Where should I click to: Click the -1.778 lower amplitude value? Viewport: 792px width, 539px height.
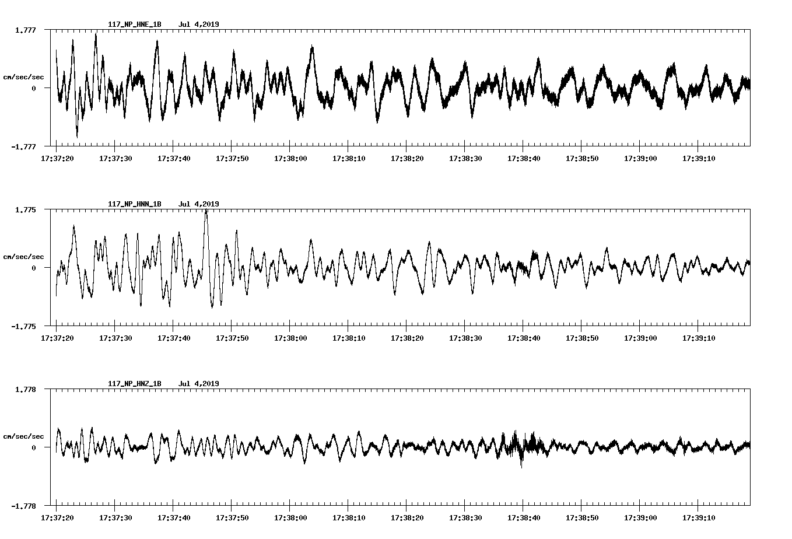24,506
